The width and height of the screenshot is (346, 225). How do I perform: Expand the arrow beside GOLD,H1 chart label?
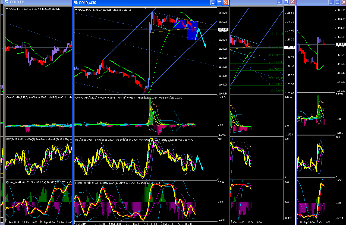coord(7,9)
